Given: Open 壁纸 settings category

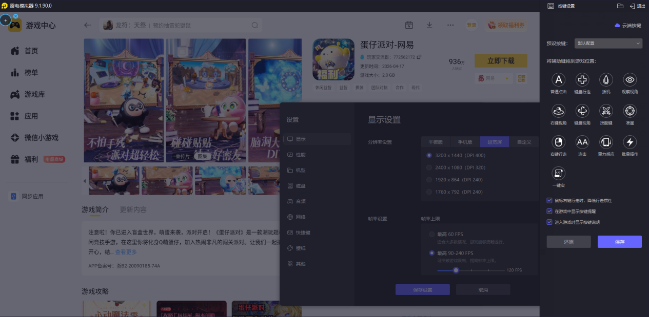Looking at the screenshot, I should tap(317, 248).
